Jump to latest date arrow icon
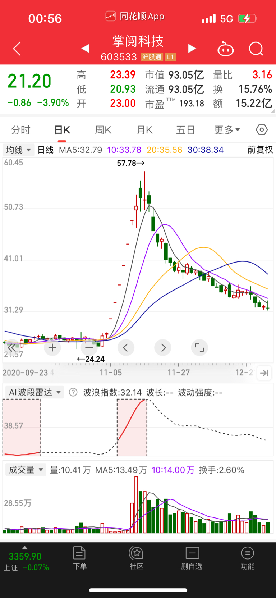The image size is (276, 598). pyautogui.click(x=264, y=373)
